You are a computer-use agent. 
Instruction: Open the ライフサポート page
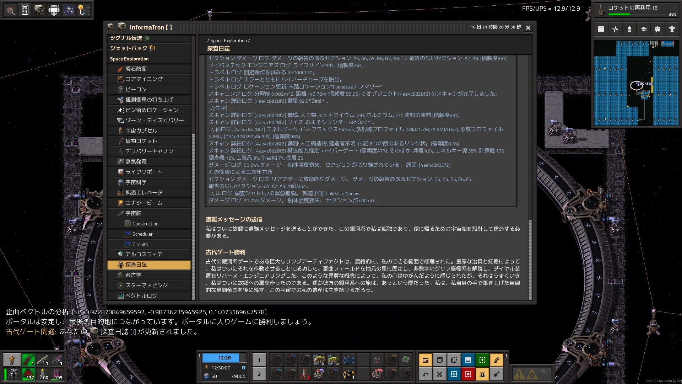click(x=149, y=172)
